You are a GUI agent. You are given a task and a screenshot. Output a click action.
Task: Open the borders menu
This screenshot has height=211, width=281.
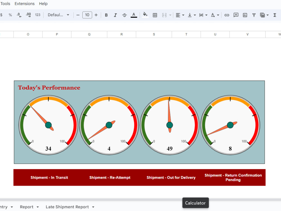pyautogui.click(x=155, y=15)
